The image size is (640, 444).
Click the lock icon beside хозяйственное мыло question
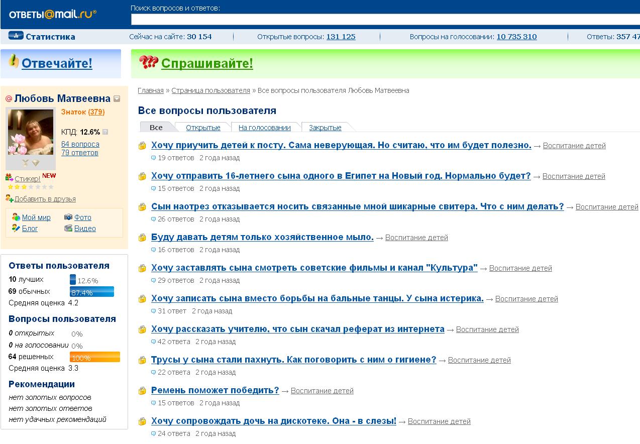coord(142,238)
